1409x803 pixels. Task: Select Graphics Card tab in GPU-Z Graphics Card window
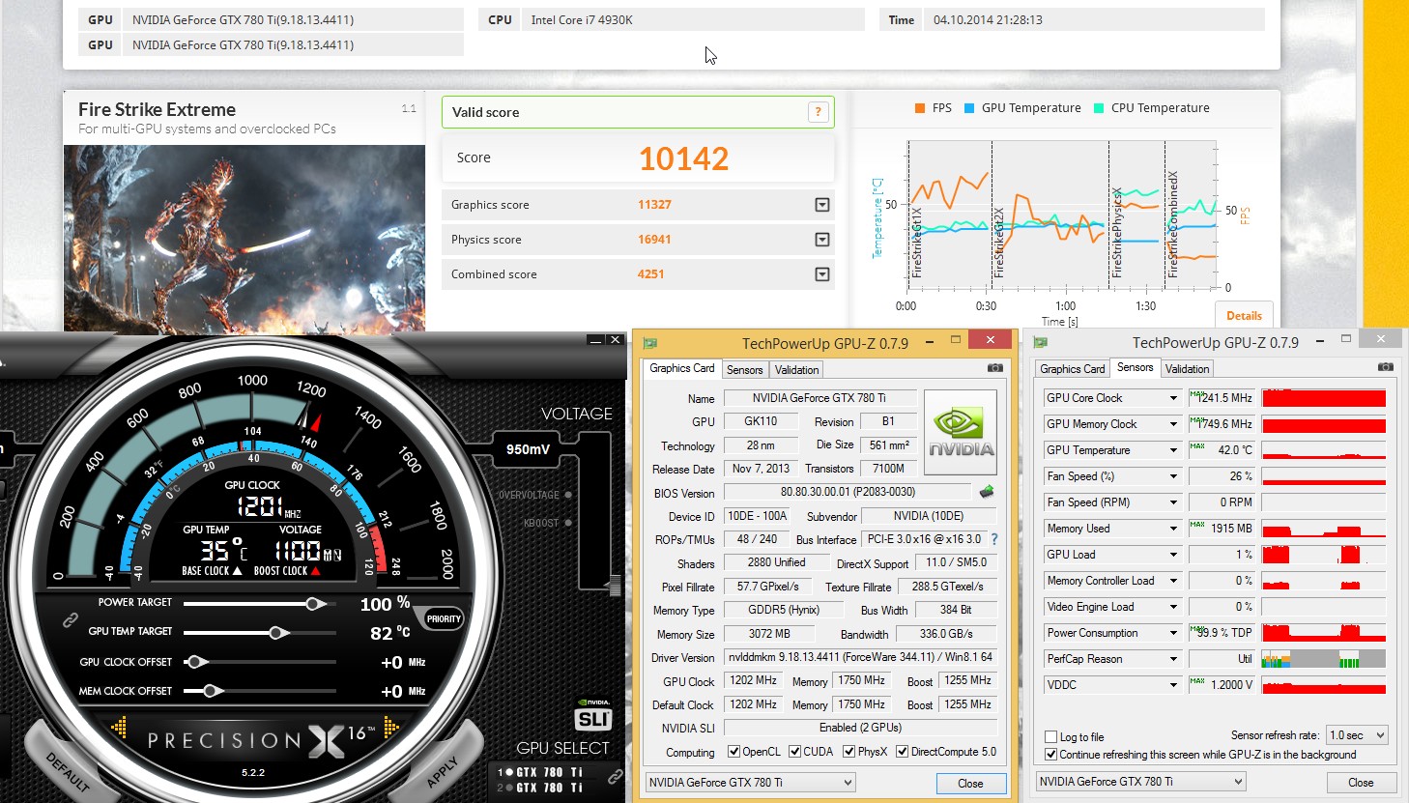point(682,368)
